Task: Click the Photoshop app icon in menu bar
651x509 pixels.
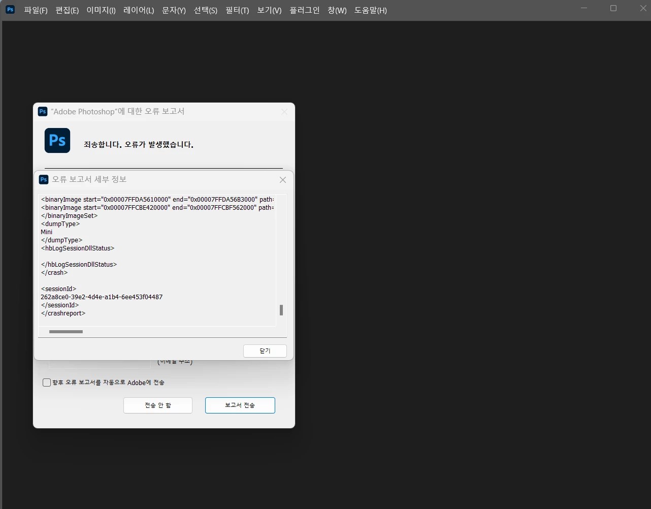Action: (10, 10)
